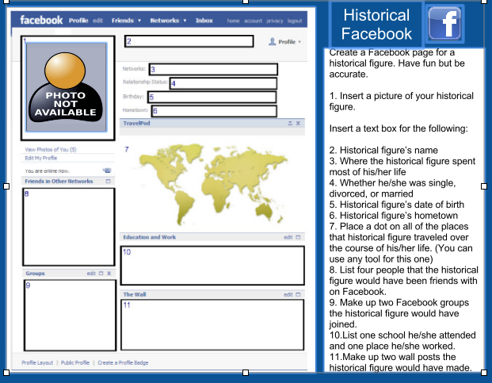Click the Photo Not Available profile picture
Viewport: 492px width, 383px height.
tap(67, 87)
